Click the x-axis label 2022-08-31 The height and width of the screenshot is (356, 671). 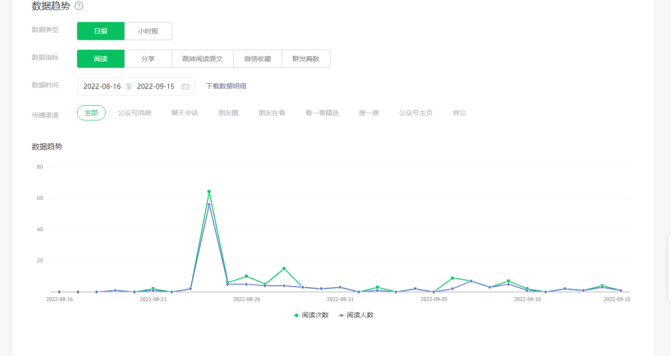(340, 299)
